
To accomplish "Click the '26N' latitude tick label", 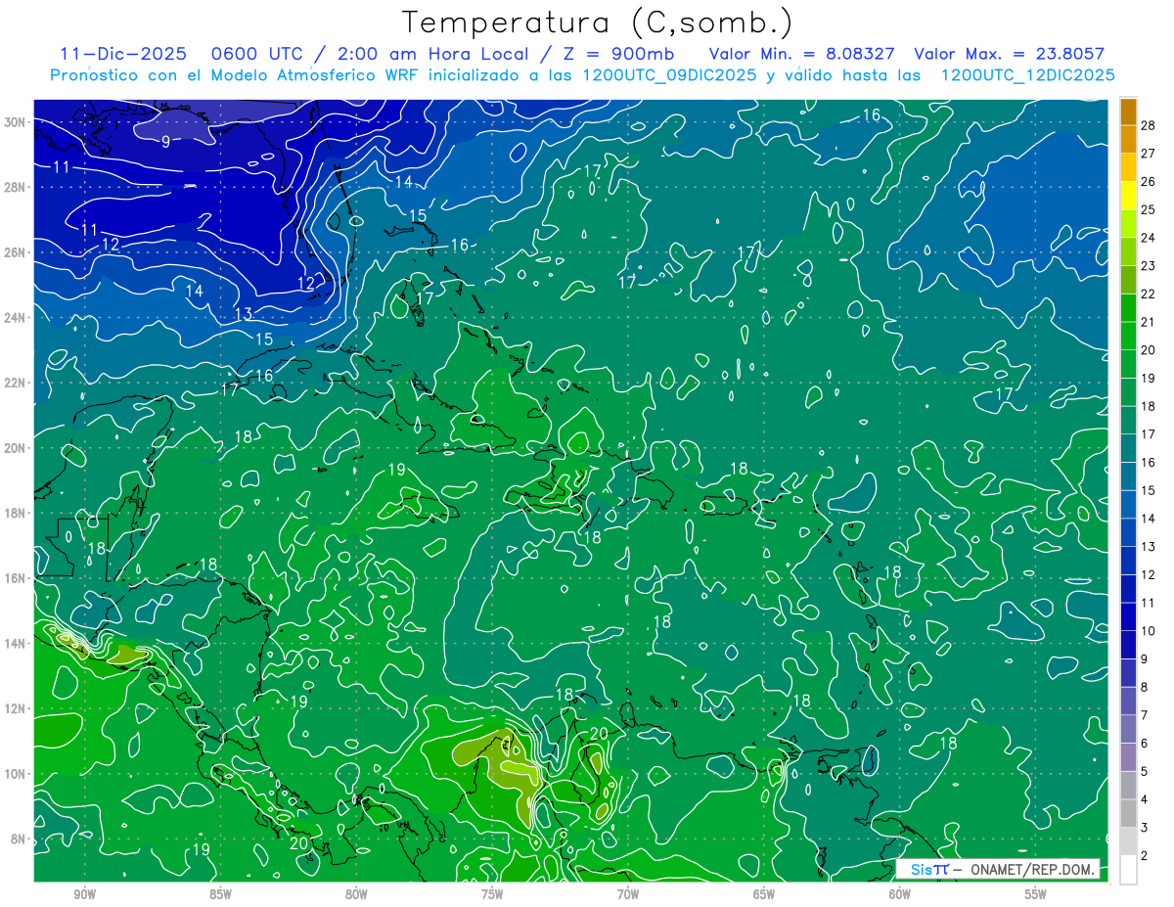I will pyautogui.click(x=16, y=252).
